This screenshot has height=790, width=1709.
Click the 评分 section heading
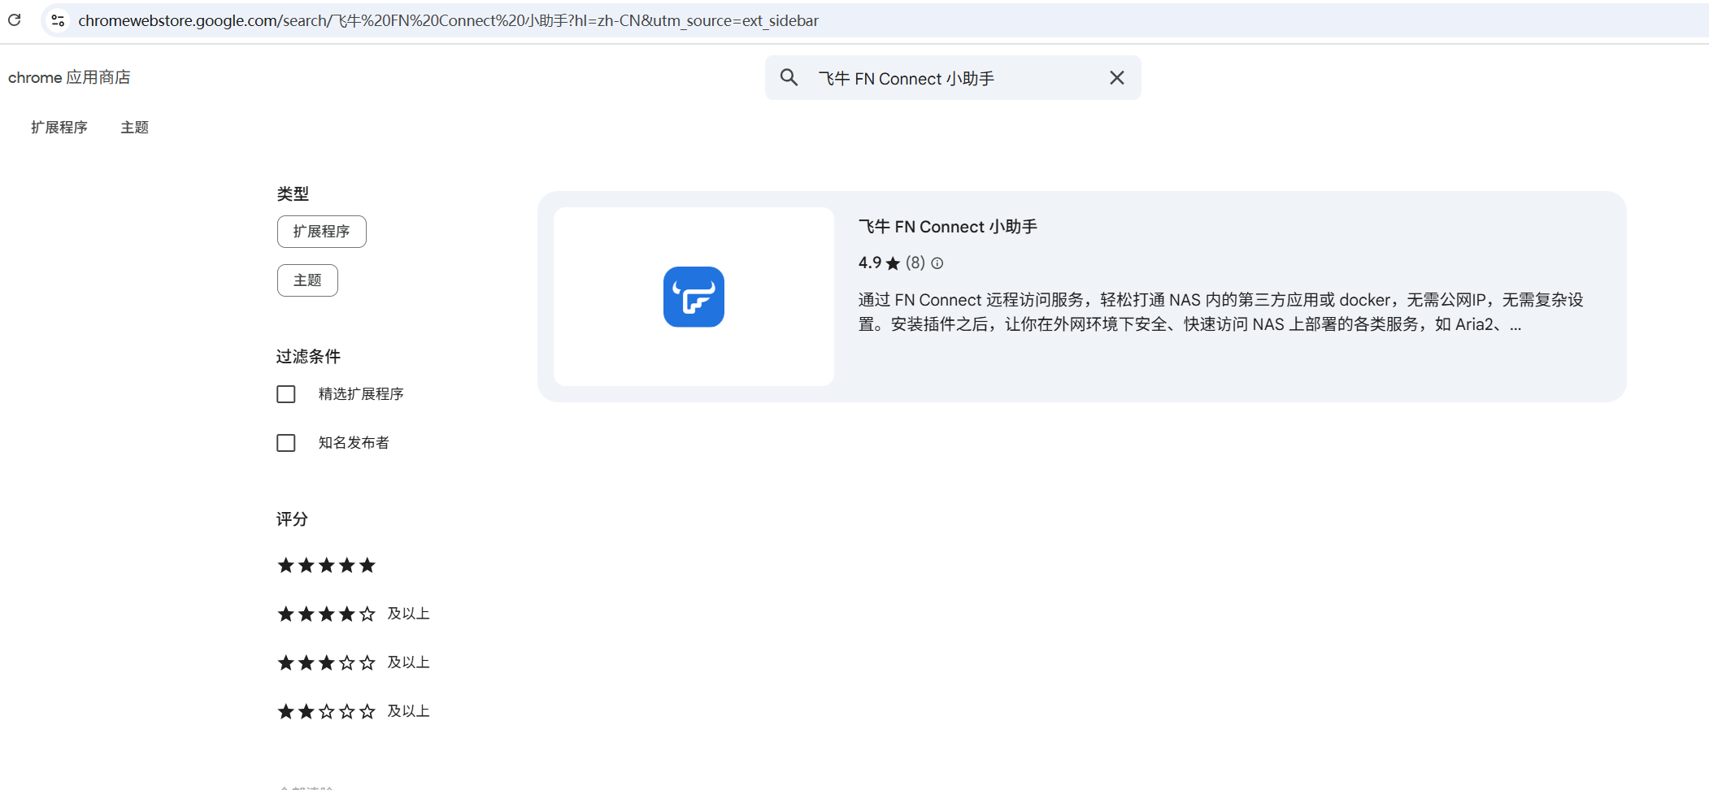pyautogui.click(x=292, y=519)
